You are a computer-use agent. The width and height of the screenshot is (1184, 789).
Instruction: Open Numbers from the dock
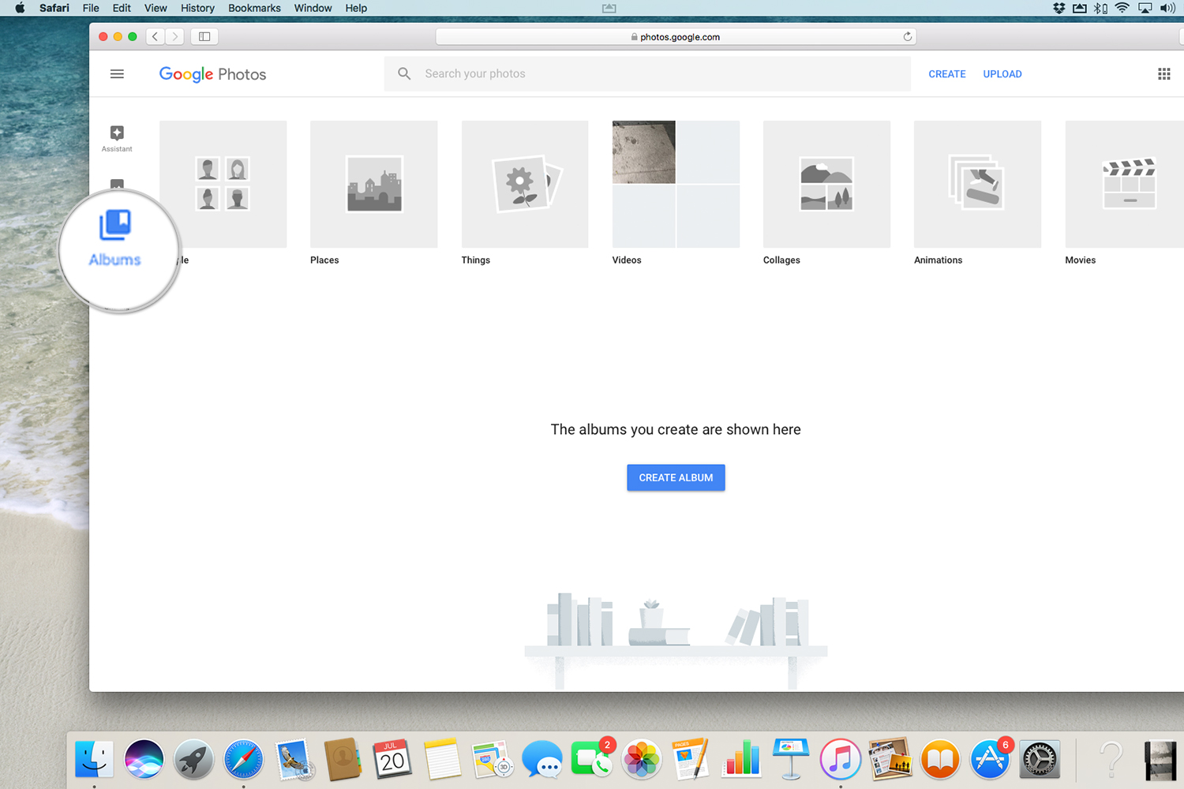[x=740, y=760]
